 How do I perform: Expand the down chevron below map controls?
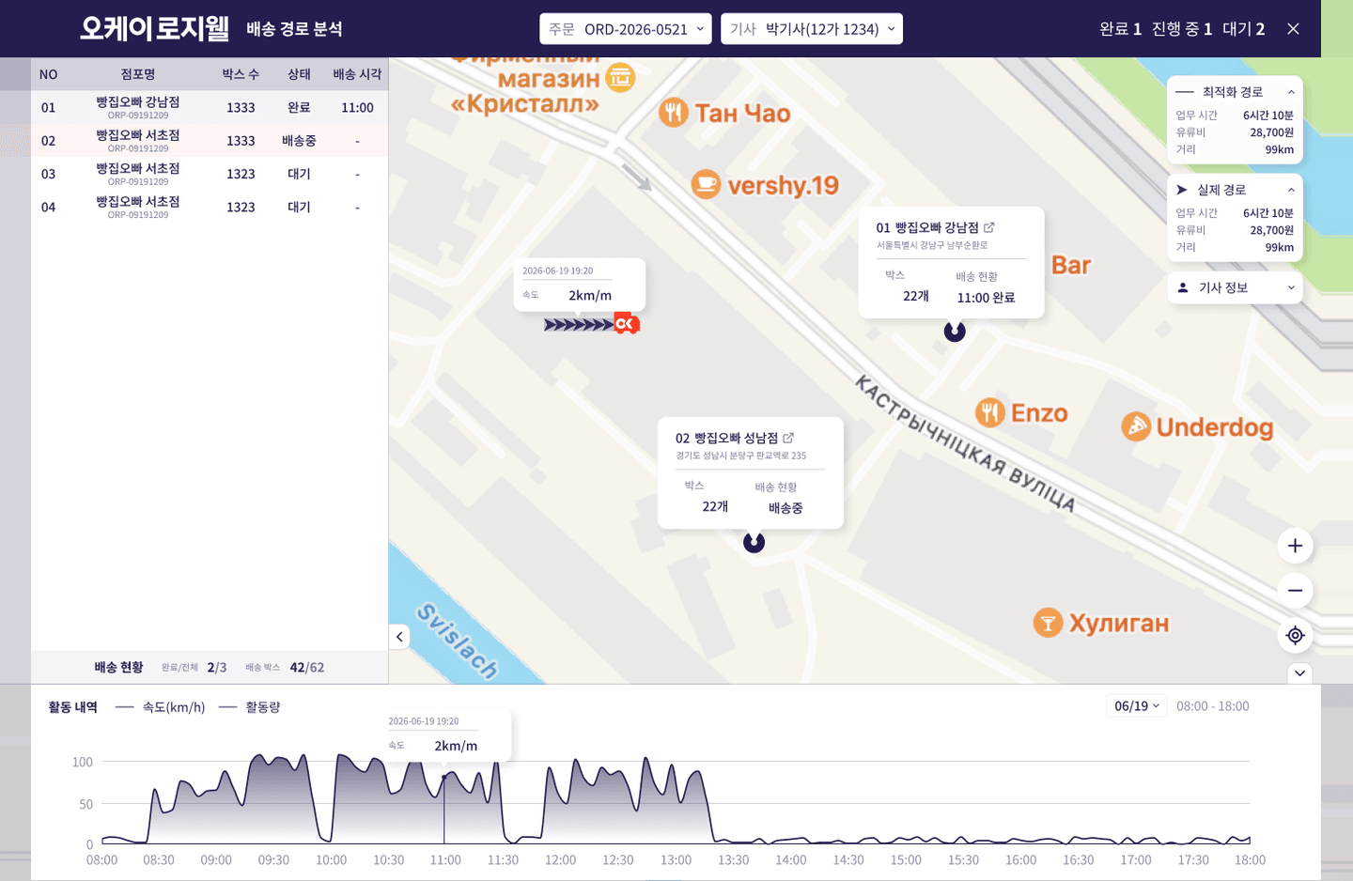1299,672
